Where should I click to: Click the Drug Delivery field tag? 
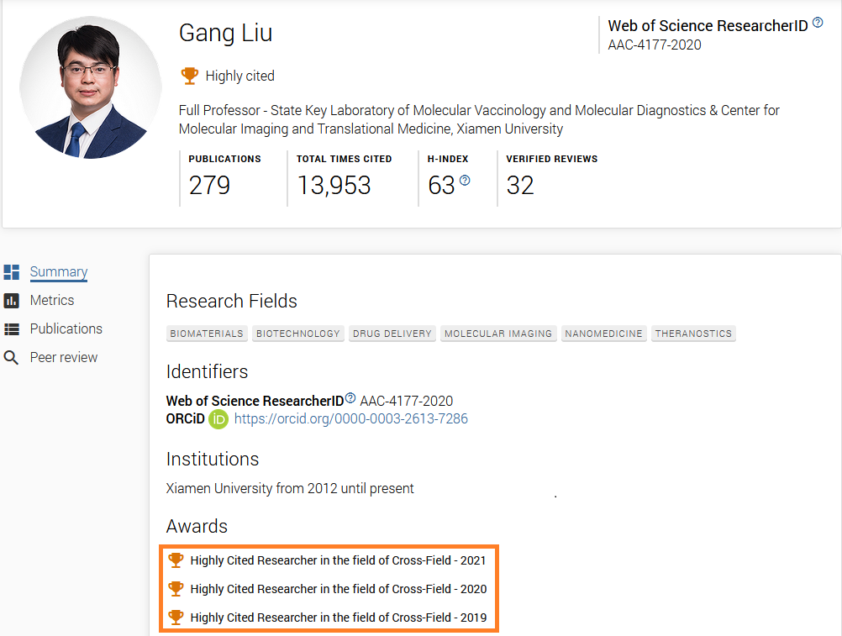[392, 334]
